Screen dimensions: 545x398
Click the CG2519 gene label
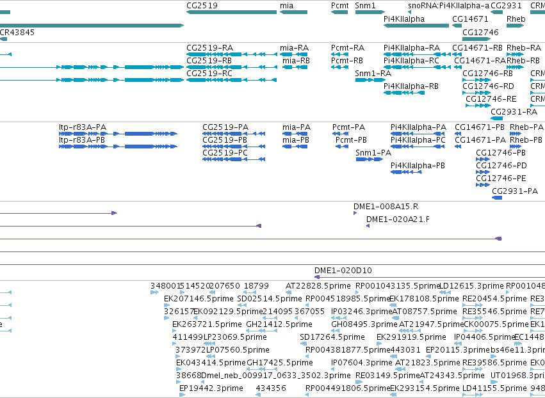(x=202, y=6)
